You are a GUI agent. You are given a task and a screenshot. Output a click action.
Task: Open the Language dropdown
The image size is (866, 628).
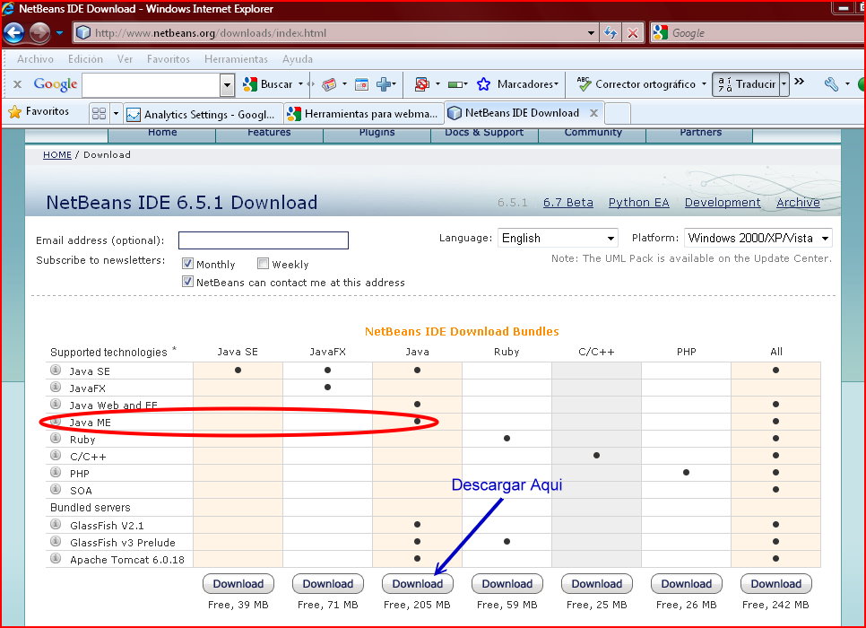click(x=558, y=239)
